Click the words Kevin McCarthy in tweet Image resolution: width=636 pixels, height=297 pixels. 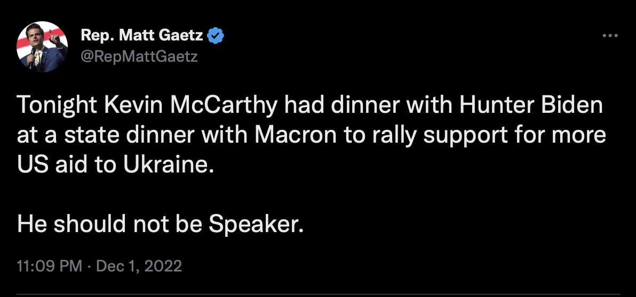[x=192, y=106]
